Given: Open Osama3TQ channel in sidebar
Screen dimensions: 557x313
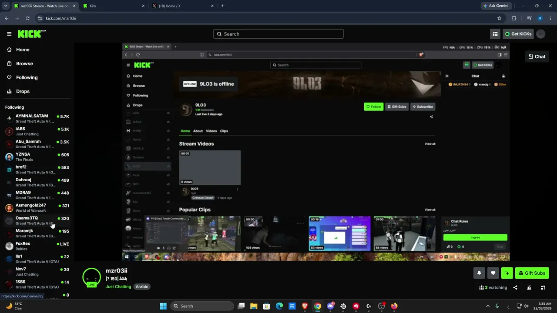Looking at the screenshot, I should point(37,220).
